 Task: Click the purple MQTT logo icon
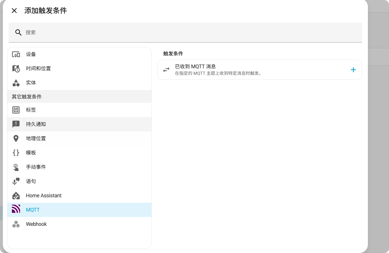tap(16, 209)
